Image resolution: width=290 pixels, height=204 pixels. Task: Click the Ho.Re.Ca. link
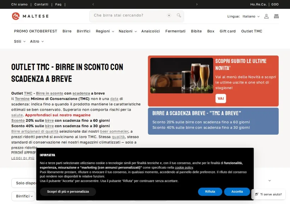click(259, 5)
